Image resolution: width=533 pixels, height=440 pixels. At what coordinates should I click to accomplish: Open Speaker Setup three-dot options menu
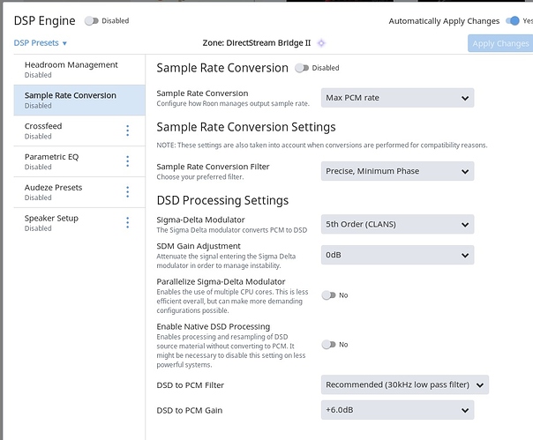pyautogui.click(x=127, y=222)
